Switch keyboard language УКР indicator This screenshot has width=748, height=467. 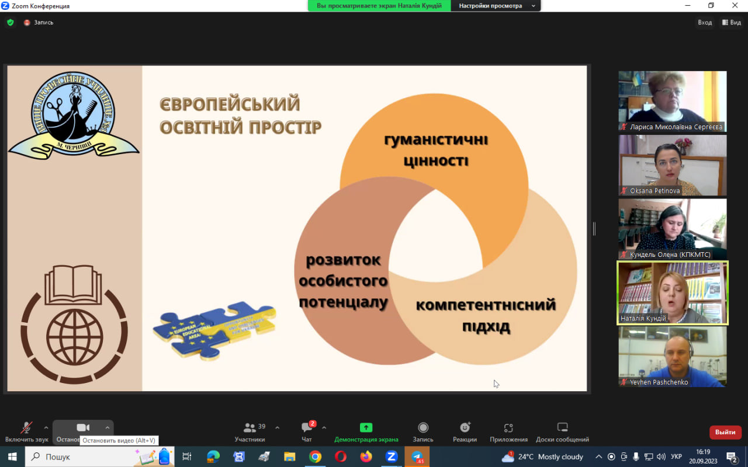(676, 456)
